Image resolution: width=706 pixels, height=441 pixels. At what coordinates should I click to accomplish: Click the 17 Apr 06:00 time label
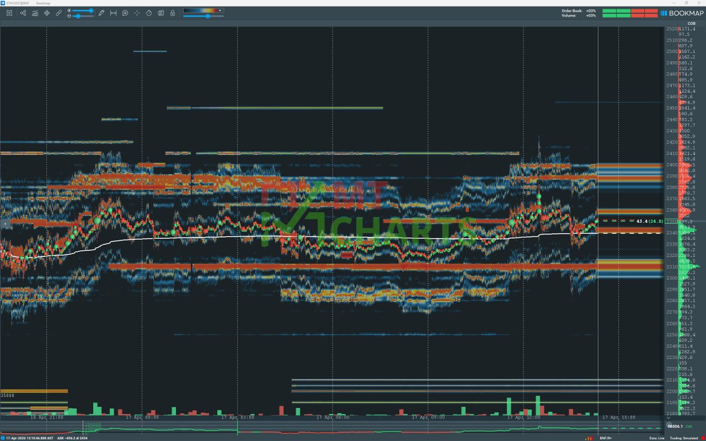(333, 417)
